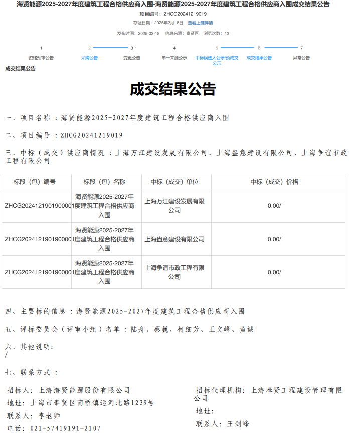Open the 异常公告 step

tap(301, 58)
